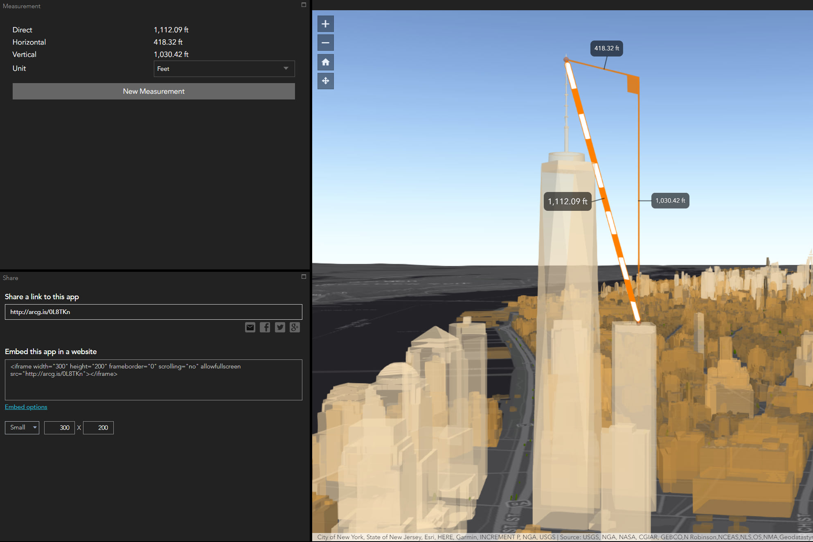813x542 pixels.
Task: Click the zoom out minus button
Action: [325, 43]
